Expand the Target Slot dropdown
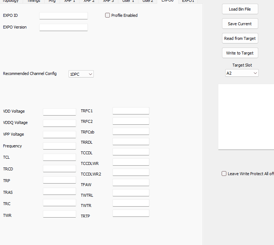 [242, 73]
